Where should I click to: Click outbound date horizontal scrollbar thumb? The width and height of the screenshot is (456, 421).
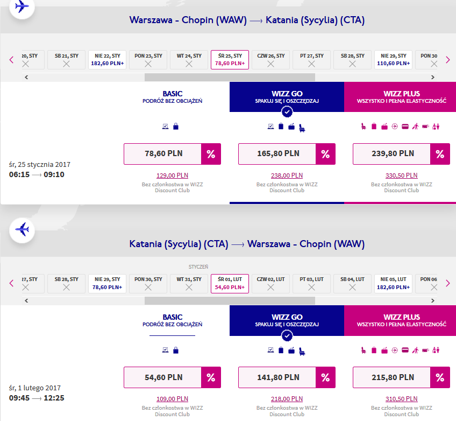(230, 77)
